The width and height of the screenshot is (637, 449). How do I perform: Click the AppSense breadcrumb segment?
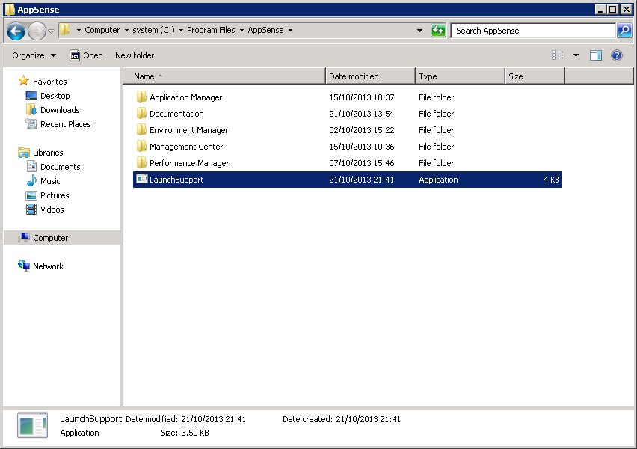[265, 30]
